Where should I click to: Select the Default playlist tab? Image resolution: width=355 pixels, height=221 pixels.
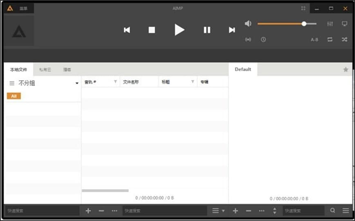243,70
